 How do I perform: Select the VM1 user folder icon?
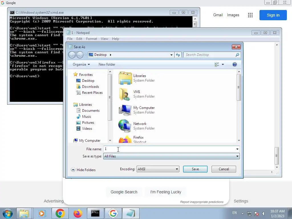125,94
